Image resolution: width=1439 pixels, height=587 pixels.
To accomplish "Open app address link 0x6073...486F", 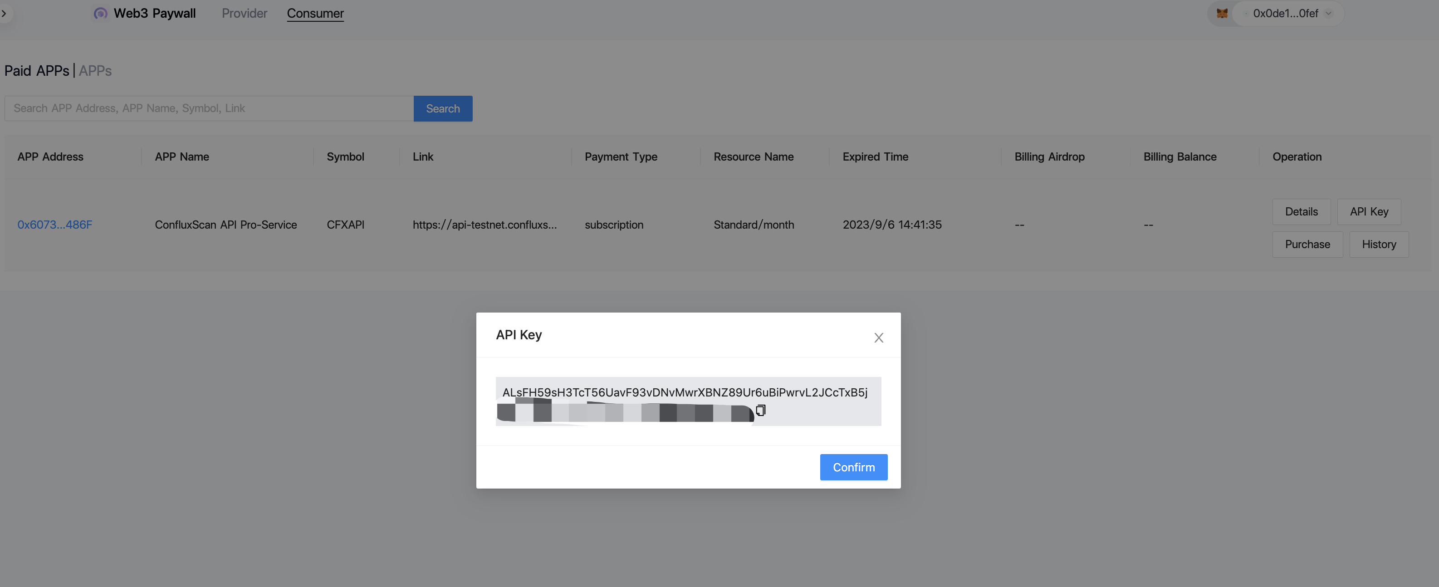I will [x=55, y=225].
